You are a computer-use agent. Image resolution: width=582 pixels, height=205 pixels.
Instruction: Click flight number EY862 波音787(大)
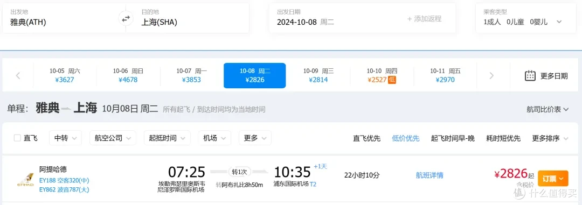coord(64,190)
